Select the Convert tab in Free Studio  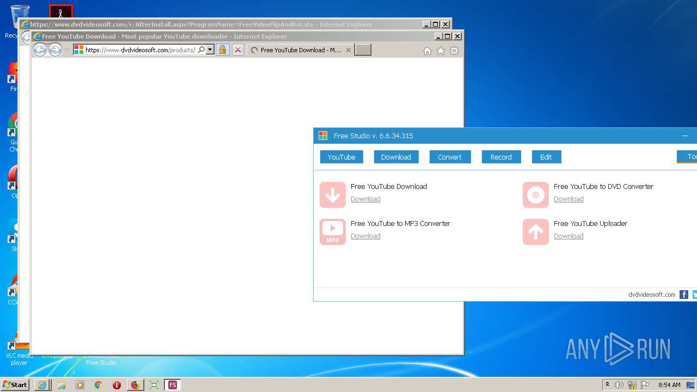click(450, 157)
